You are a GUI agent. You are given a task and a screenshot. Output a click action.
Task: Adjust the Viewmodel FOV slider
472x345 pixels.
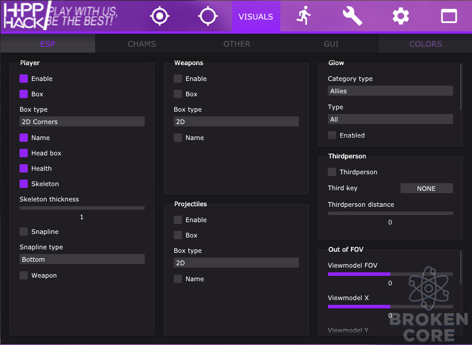390,274
